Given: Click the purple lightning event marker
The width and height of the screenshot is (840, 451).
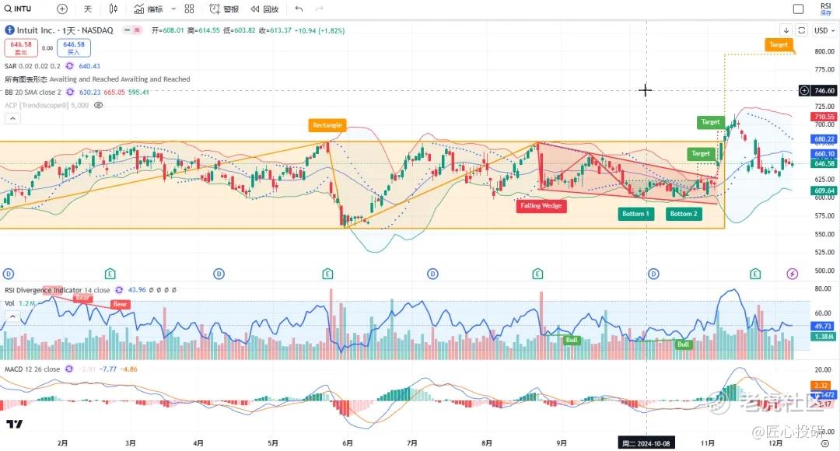Looking at the screenshot, I should 793,274.
